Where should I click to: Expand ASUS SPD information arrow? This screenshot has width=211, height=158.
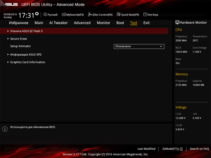8,54
